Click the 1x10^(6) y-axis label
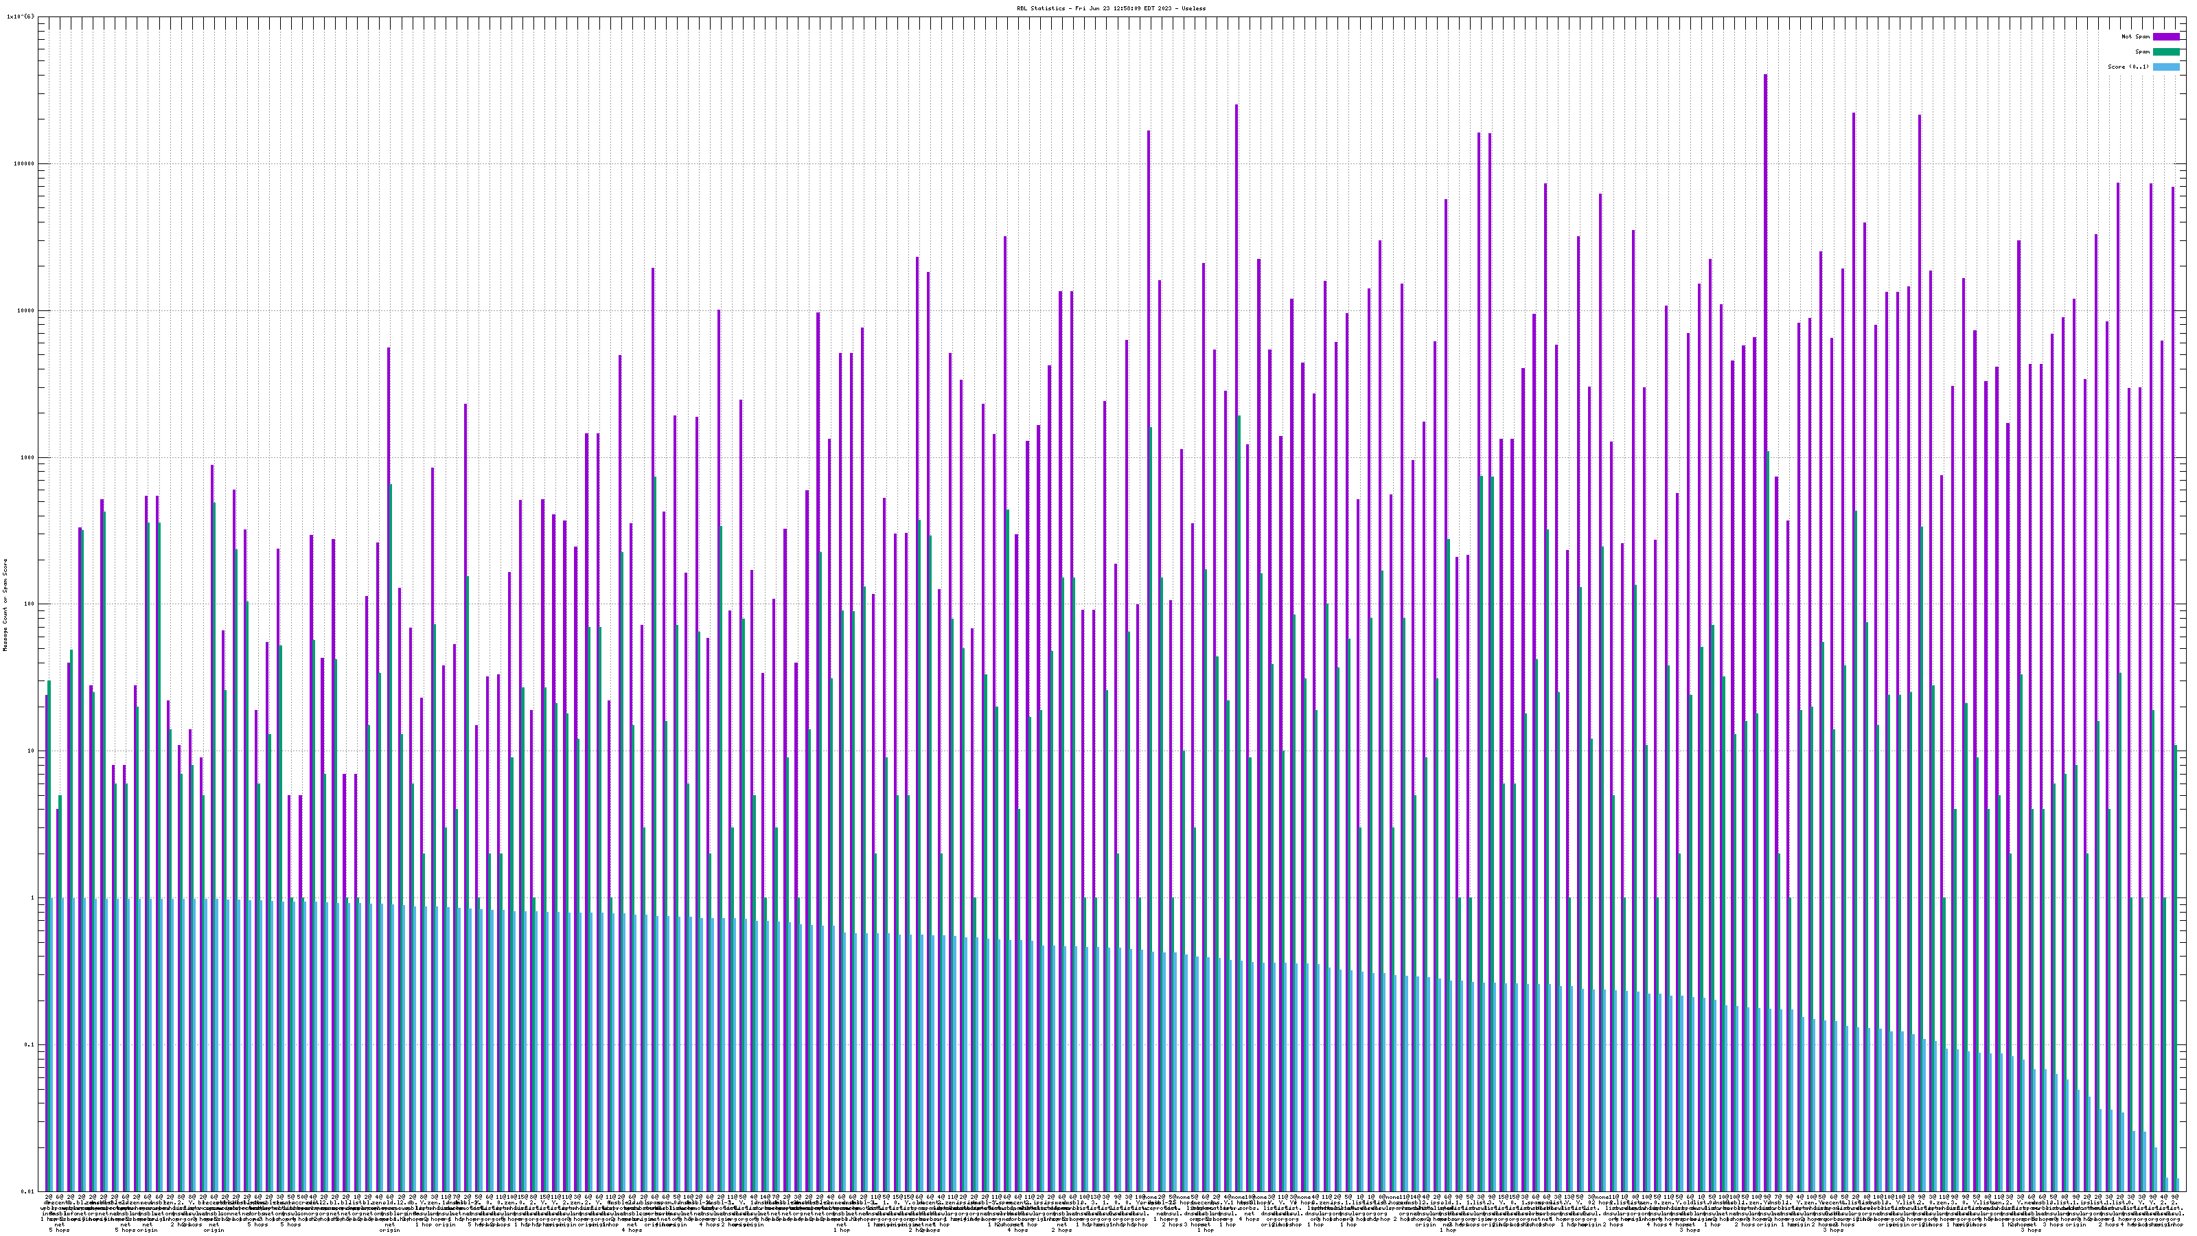Image resolution: width=2197 pixels, height=1236 pixels. pyautogui.click(x=21, y=16)
